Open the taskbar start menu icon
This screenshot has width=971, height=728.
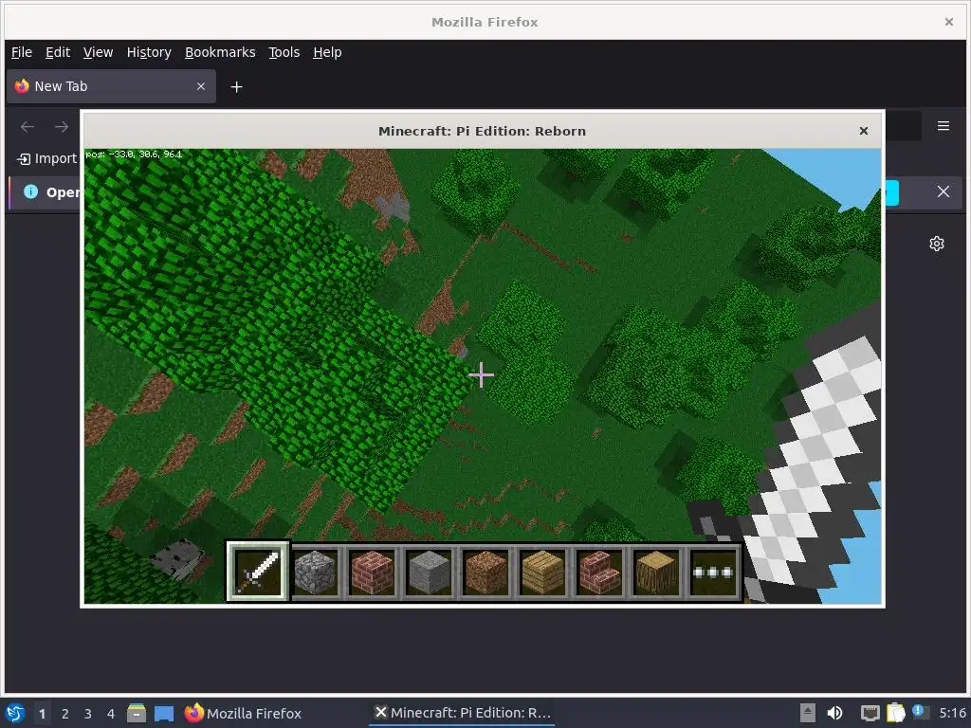point(15,713)
